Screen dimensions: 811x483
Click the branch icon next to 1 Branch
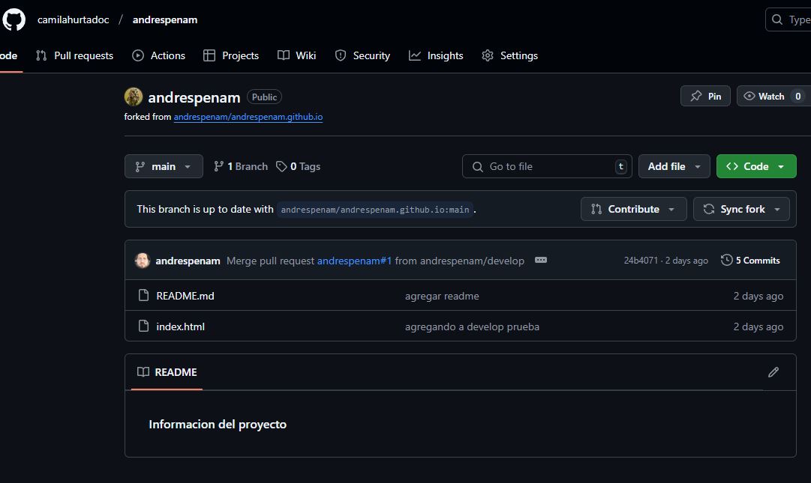pyautogui.click(x=218, y=165)
